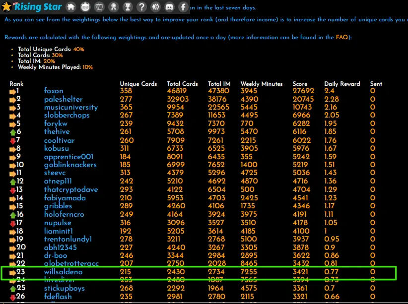Click the Rising Star logo
Viewport: 408px width, 304px height.
32,7
